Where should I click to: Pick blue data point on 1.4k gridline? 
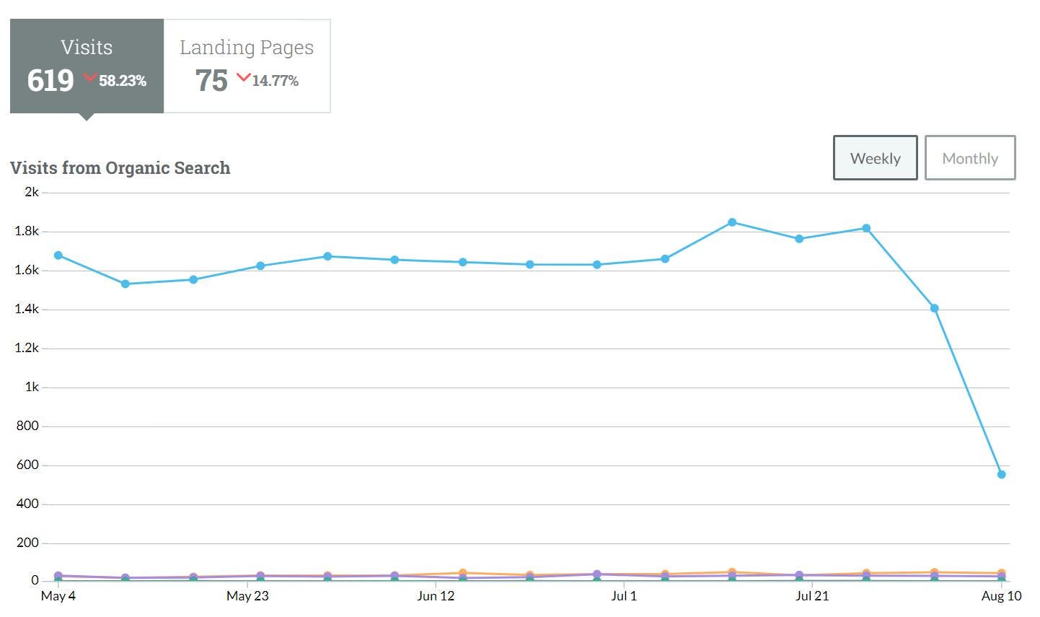(934, 308)
